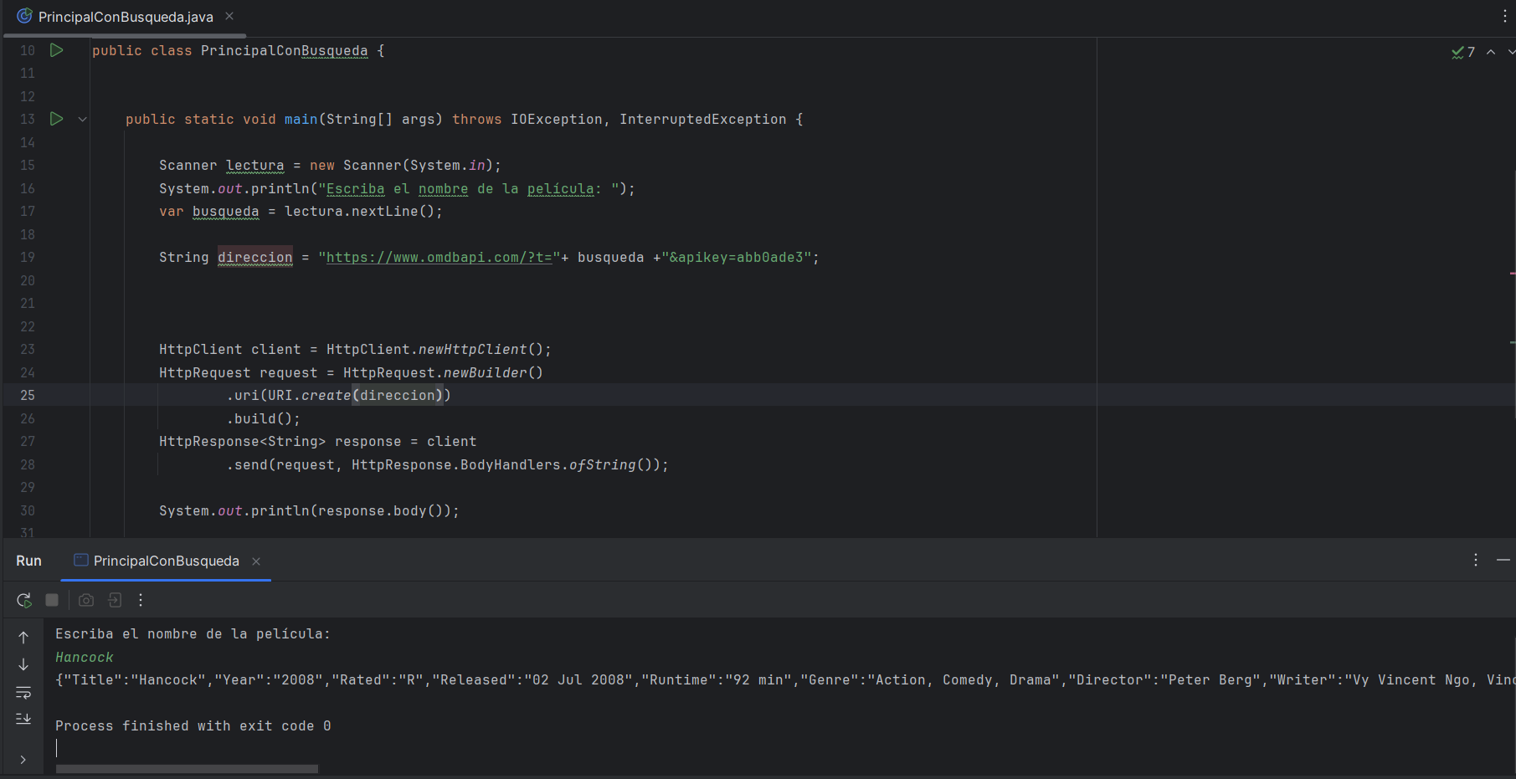Click the lectura variable on line 15

pos(255,166)
